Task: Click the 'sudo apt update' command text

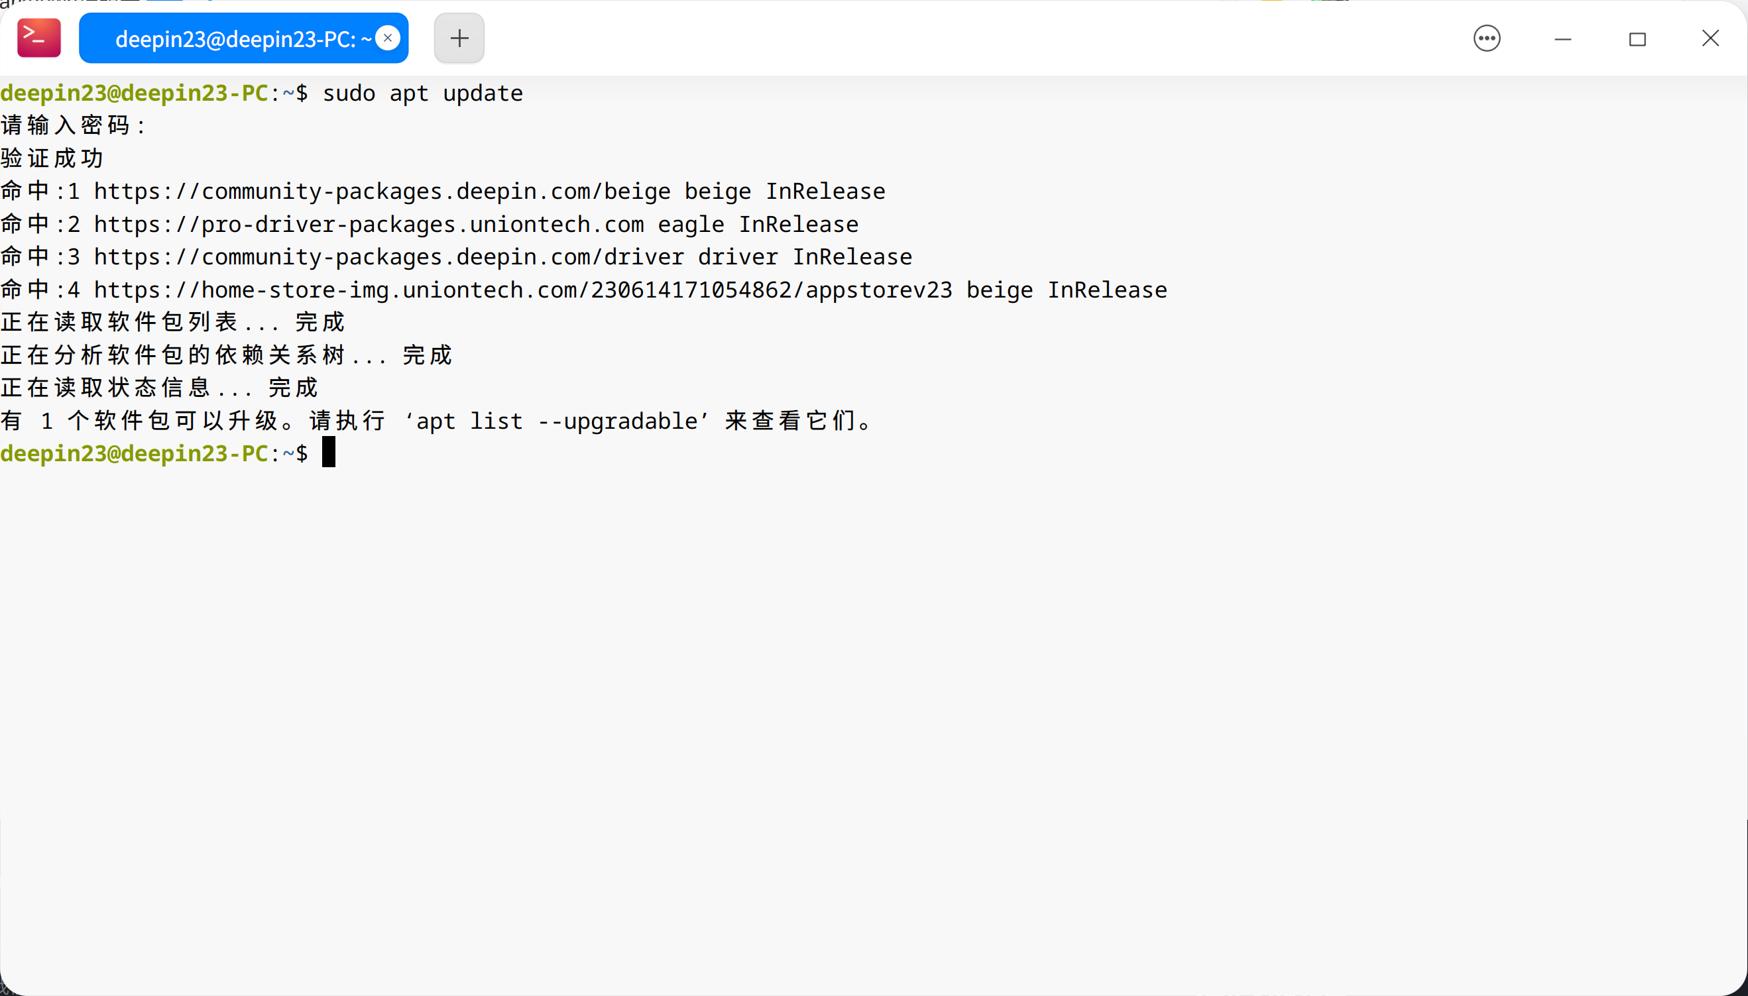Action: coord(422,93)
